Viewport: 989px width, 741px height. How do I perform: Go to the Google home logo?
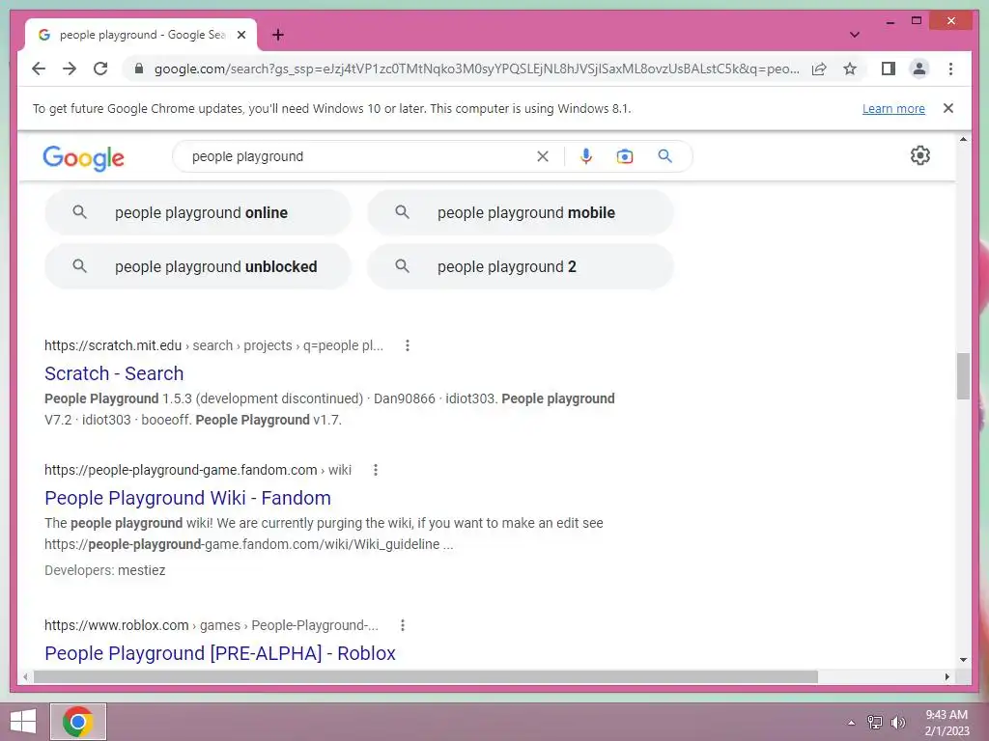(x=83, y=157)
